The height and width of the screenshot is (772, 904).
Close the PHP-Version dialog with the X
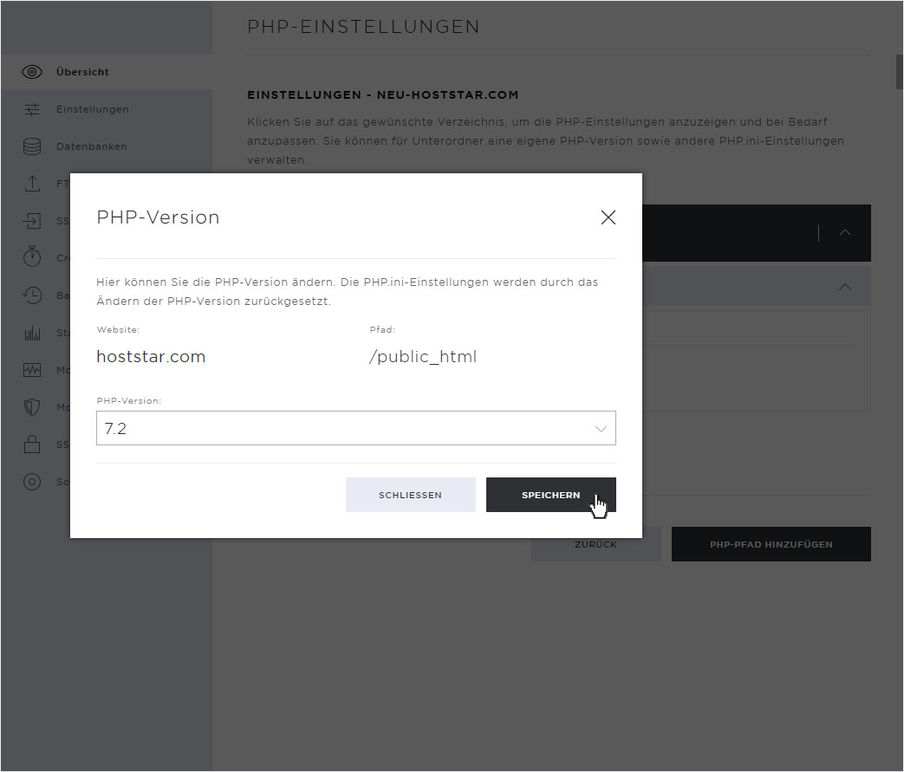(x=608, y=217)
